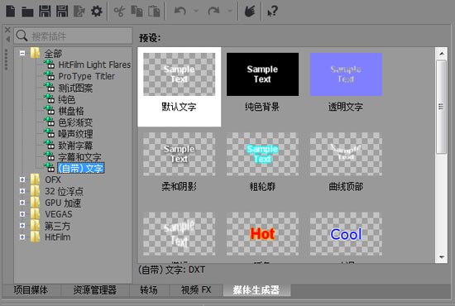Click the presets vertical scrollbar thumb

tap(442, 107)
